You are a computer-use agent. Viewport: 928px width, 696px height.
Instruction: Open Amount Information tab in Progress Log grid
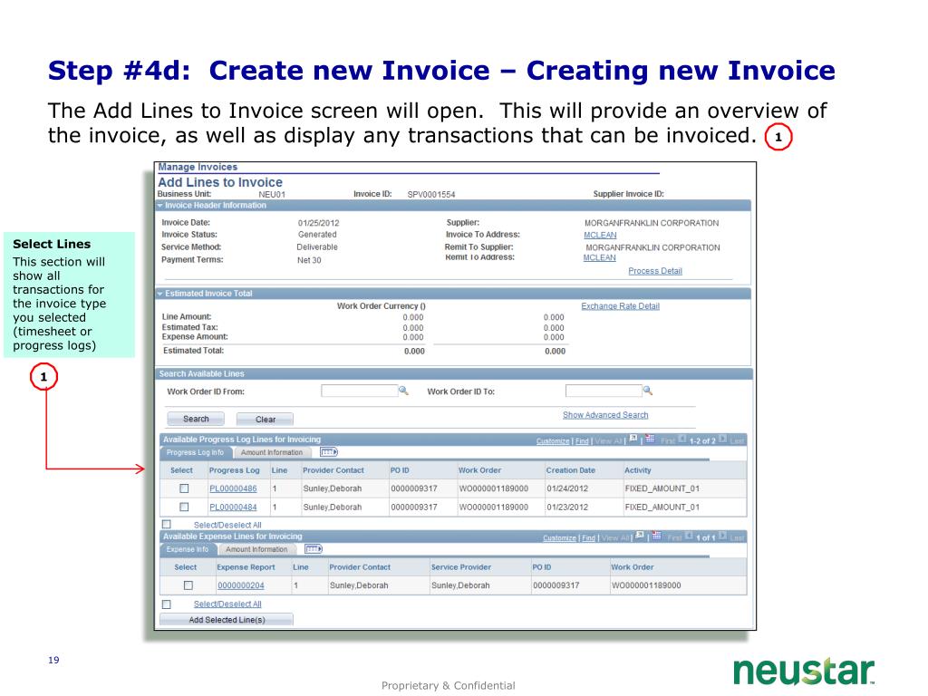[x=272, y=452]
